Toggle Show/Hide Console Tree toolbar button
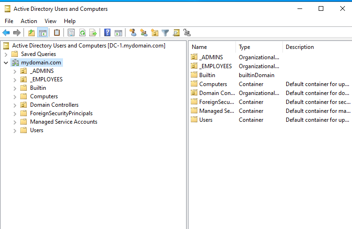The height and width of the screenshot is (229, 352). coord(43,33)
